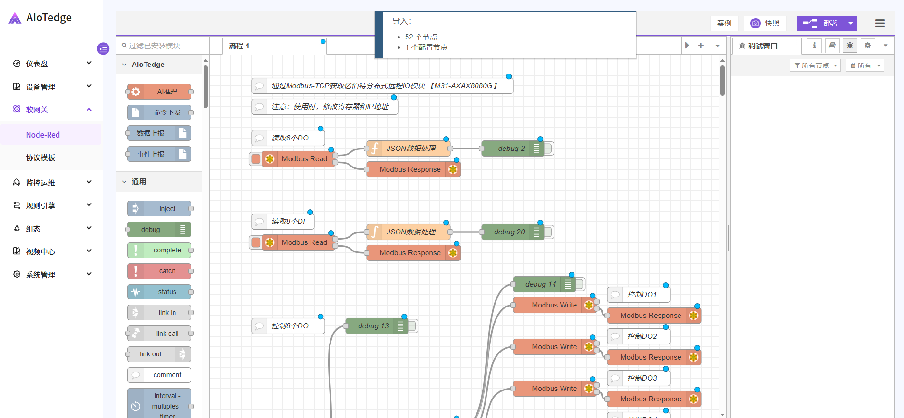Toggle the debug 20 node output button
The height and width of the screenshot is (418, 904).
tap(549, 232)
